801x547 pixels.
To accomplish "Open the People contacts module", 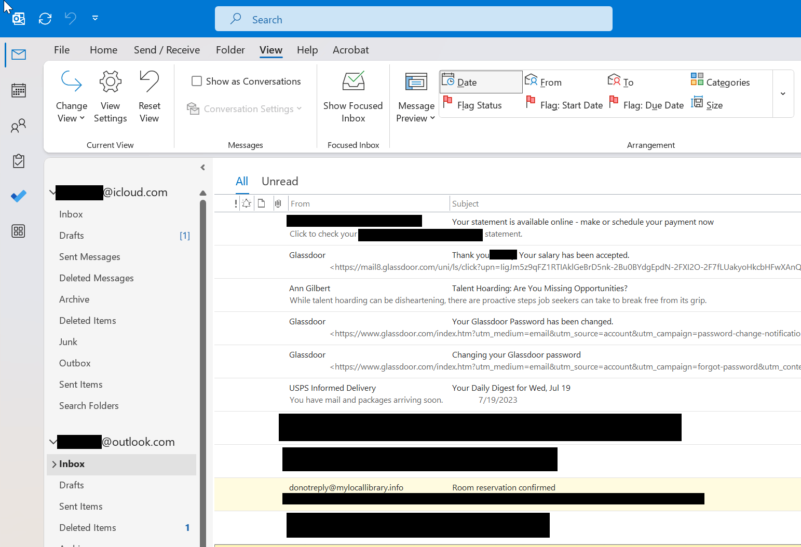I will coord(19,126).
